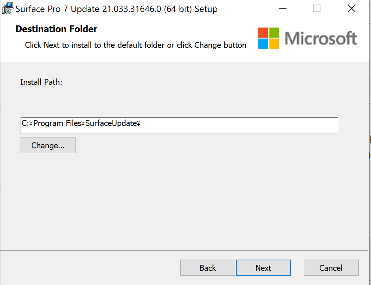Click the installer icon in the title bar
This screenshot has height=285, width=371.
7,9
